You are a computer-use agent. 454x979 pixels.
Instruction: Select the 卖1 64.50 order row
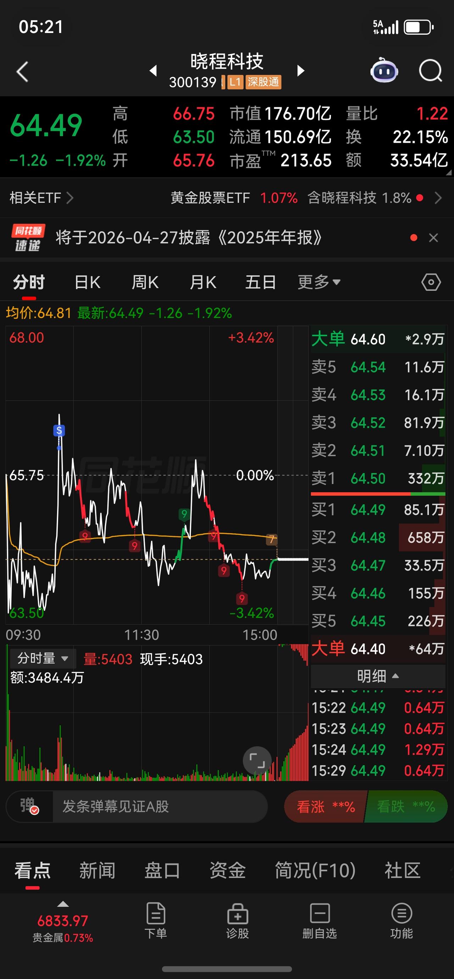point(378,478)
